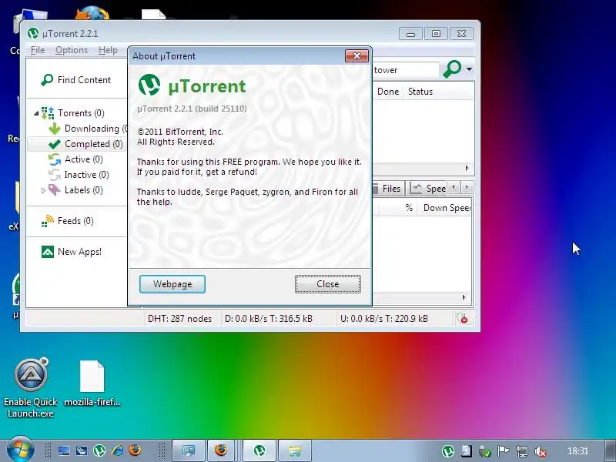This screenshot has width=616, height=462.
Task: Click Show Desktop in Quick Launch
Action: click(64, 450)
